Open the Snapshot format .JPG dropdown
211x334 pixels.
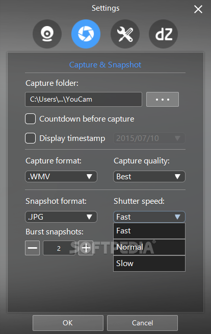pyautogui.click(x=61, y=217)
